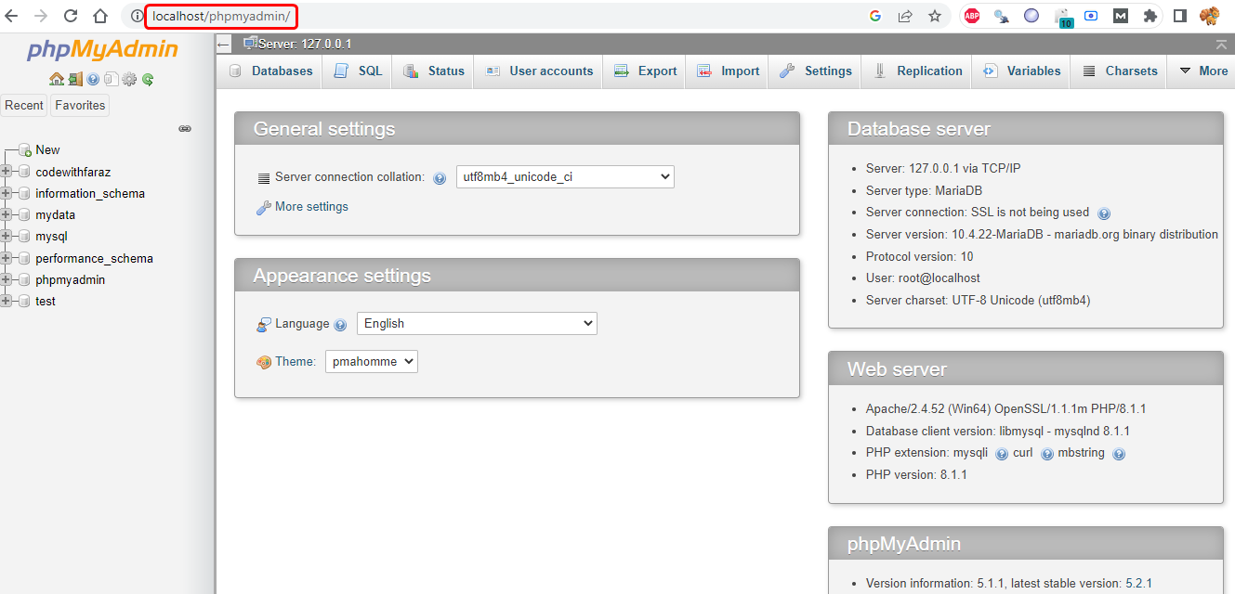The image size is (1235, 594).
Task: Open the Replication tab
Action: (x=918, y=71)
